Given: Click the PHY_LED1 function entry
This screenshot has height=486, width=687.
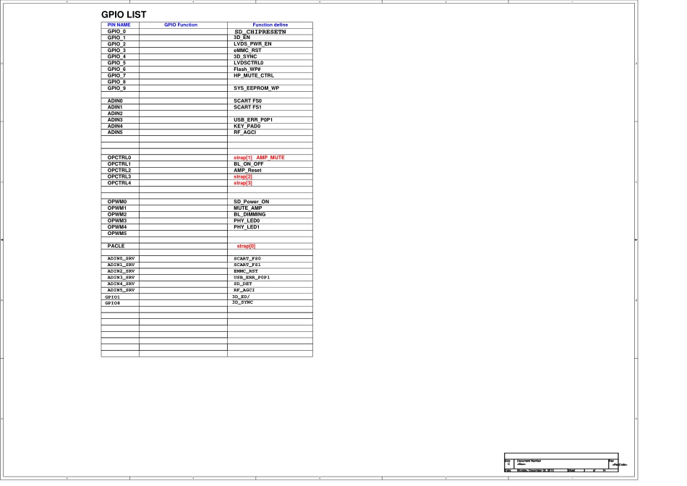Looking at the screenshot, I should [246, 227].
